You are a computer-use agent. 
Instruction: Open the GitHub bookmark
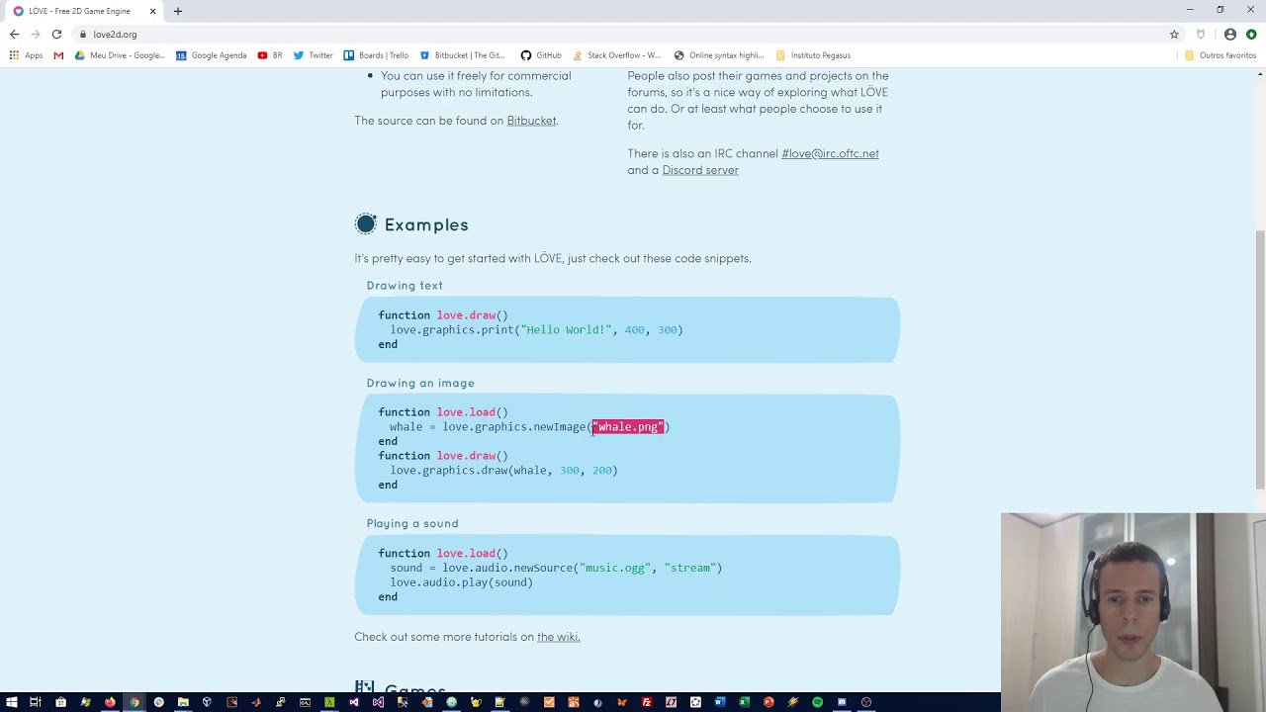pyautogui.click(x=541, y=55)
